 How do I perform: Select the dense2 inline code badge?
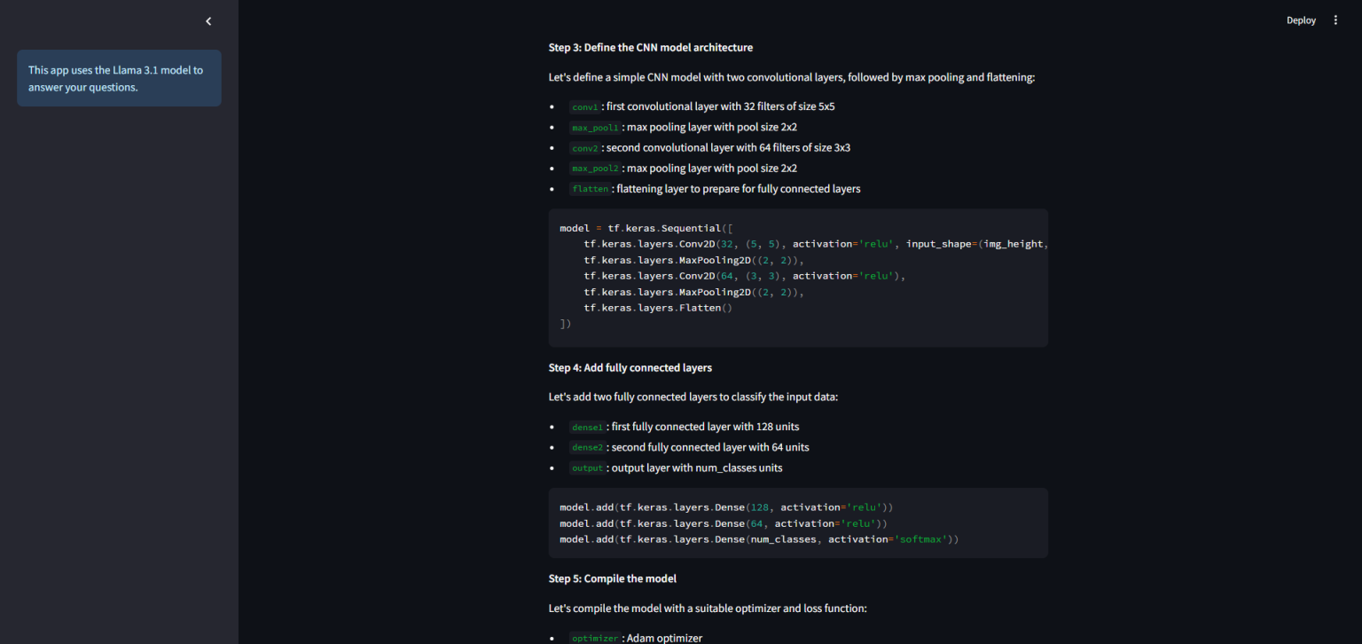tap(587, 447)
